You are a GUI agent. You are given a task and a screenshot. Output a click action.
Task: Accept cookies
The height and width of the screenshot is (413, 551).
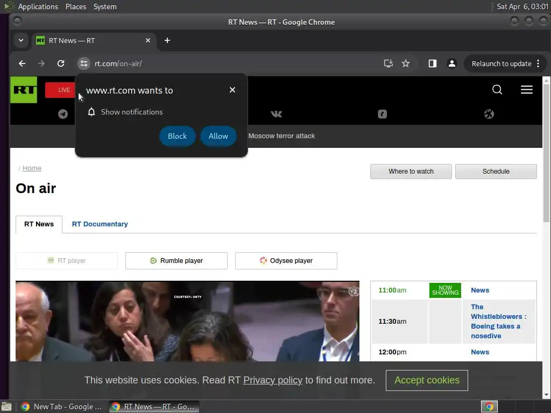427,380
